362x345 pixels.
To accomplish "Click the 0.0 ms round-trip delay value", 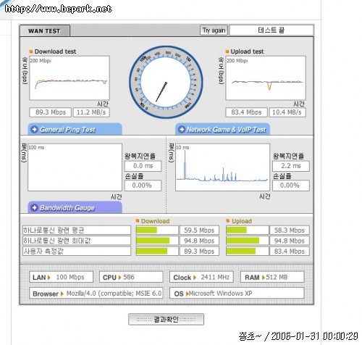I will point(143,166).
